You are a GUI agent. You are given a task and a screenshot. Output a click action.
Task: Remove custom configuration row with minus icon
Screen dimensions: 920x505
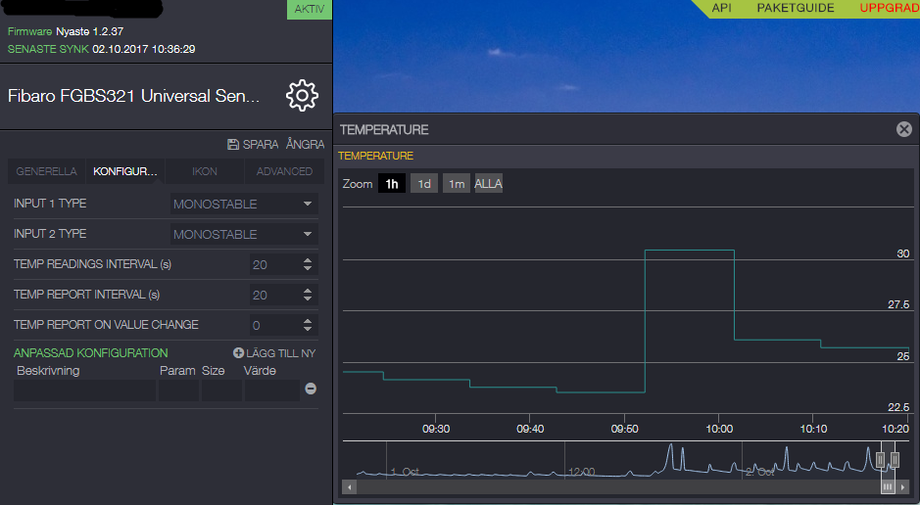click(311, 389)
